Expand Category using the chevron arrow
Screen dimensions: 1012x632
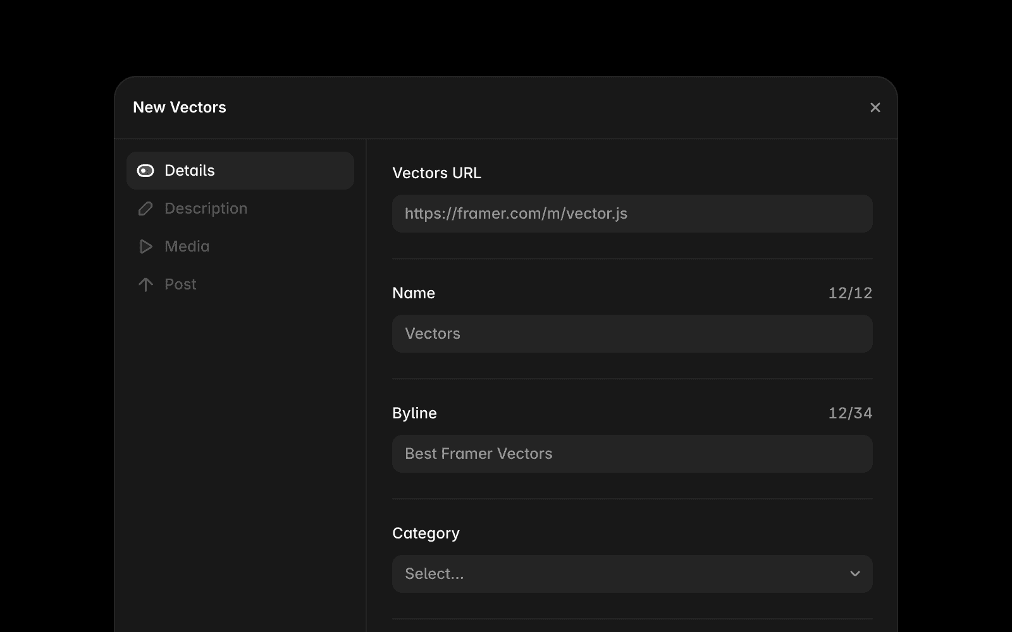pyautogui.click(x=855, y=574)
